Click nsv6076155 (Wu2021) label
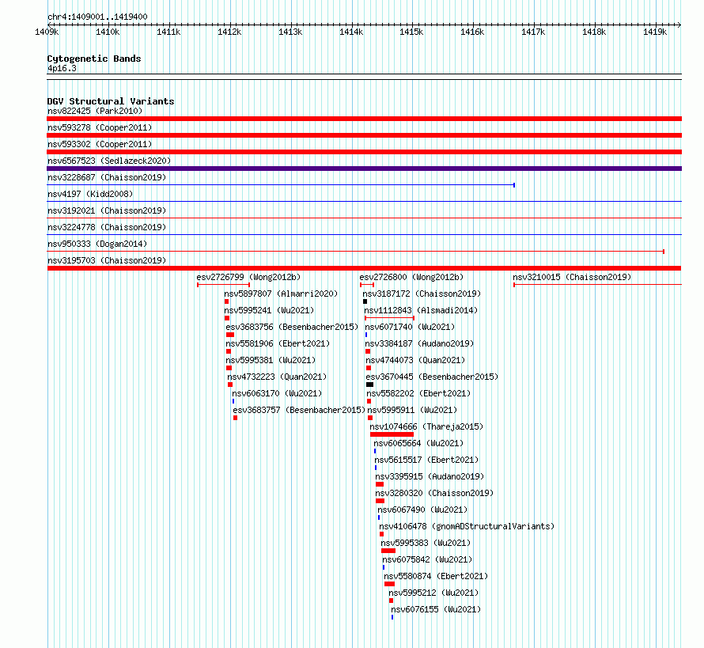The width and height of the screenshot is (704, 648). (436, 609)
